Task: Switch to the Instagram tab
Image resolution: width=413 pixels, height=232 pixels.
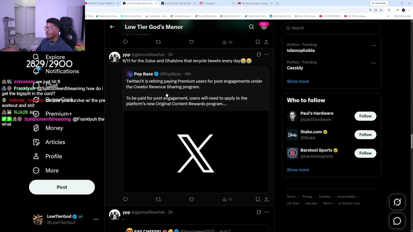Action: (x=216, y=3)
